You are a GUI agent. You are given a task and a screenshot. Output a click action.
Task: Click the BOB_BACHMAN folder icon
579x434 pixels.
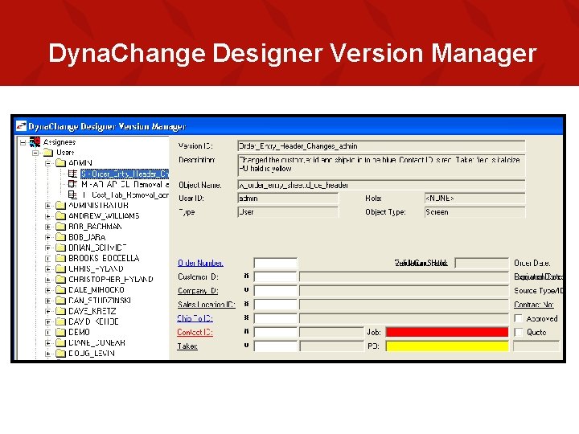(60, 226)
